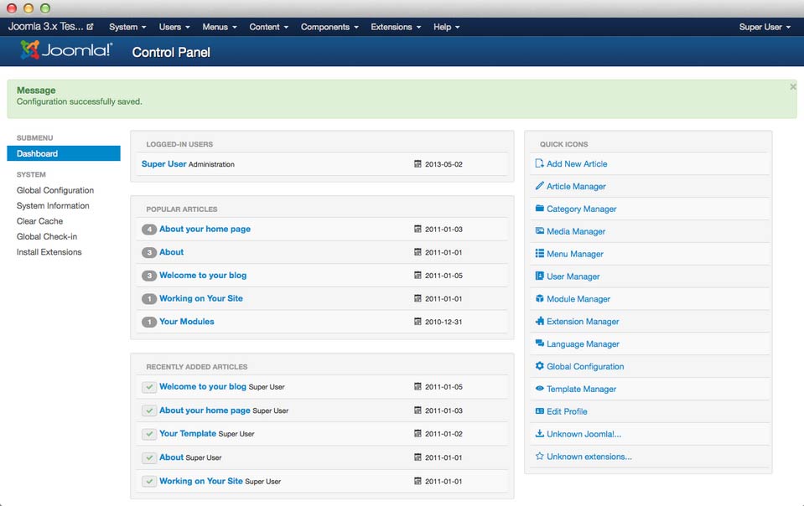This screenshot has height=506, width=804.
Task: Toggle published checkmark for Your Template article
Action: [x=149, y=434]
